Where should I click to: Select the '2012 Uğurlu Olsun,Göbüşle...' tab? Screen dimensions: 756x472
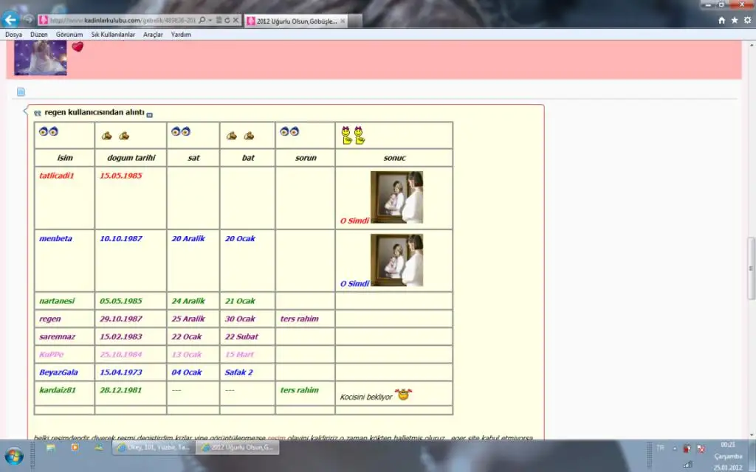(x=295, y=21)
